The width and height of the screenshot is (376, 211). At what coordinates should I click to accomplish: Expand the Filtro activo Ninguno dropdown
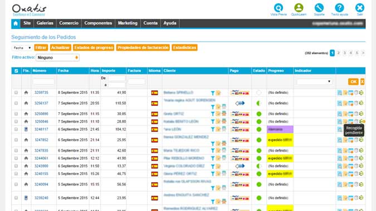[x=57, y=58]
